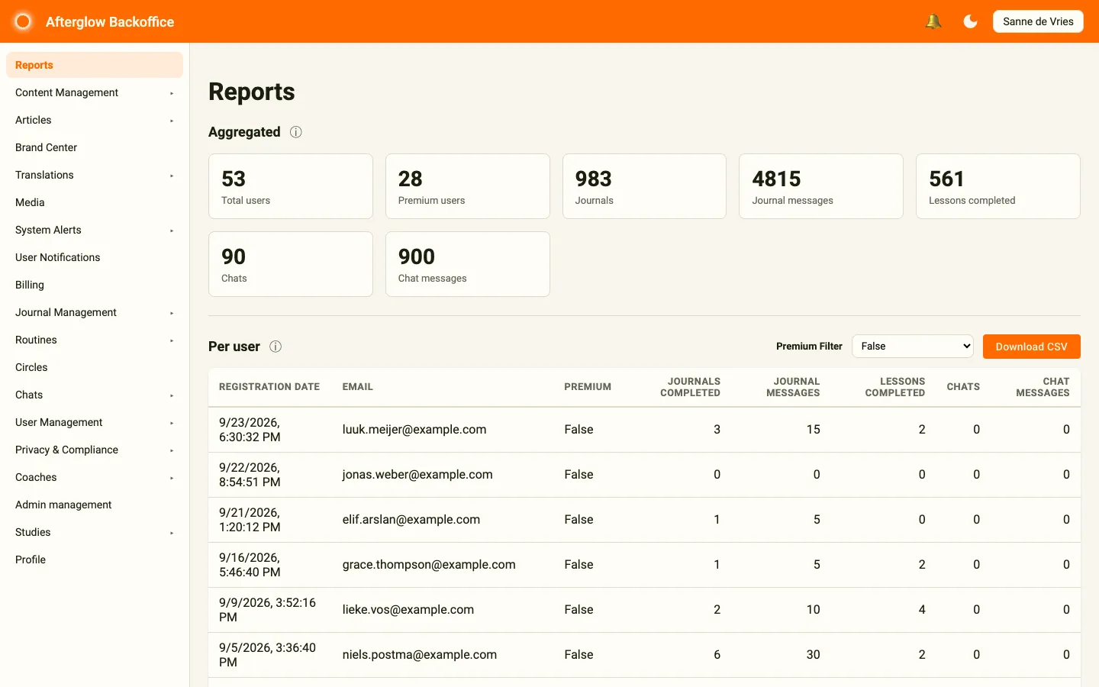Go to Circles in sidebar
This screenshot has width=1099, height=687.
pyautogui.click(x=95, y=367)
